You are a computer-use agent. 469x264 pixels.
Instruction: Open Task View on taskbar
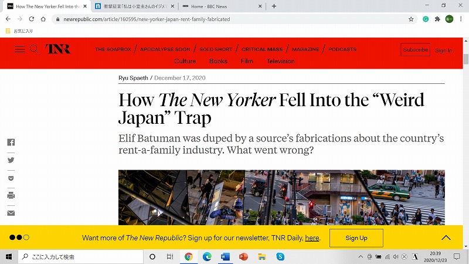click(x=170, y=256)
